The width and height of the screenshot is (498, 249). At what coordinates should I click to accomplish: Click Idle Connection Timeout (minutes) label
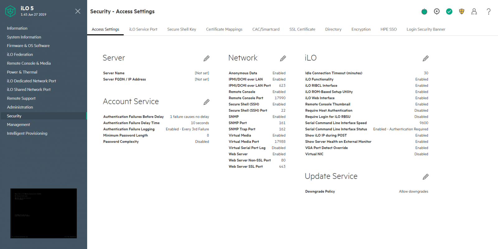point(334,73)
